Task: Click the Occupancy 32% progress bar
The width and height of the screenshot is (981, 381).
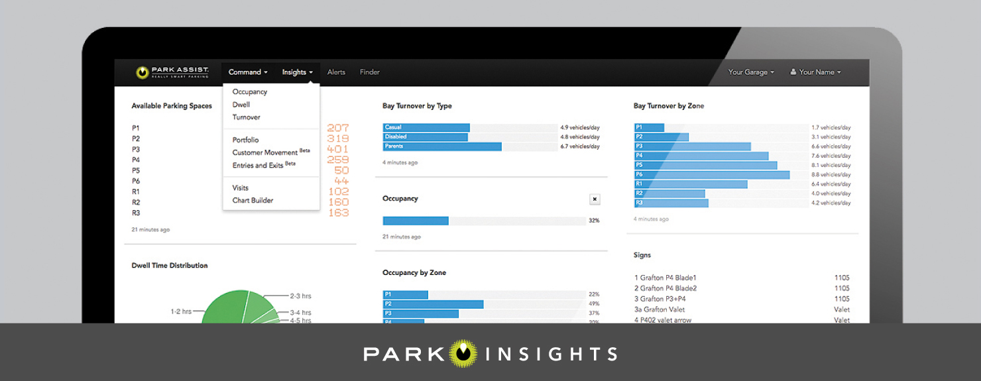Action: pos(484,221)
